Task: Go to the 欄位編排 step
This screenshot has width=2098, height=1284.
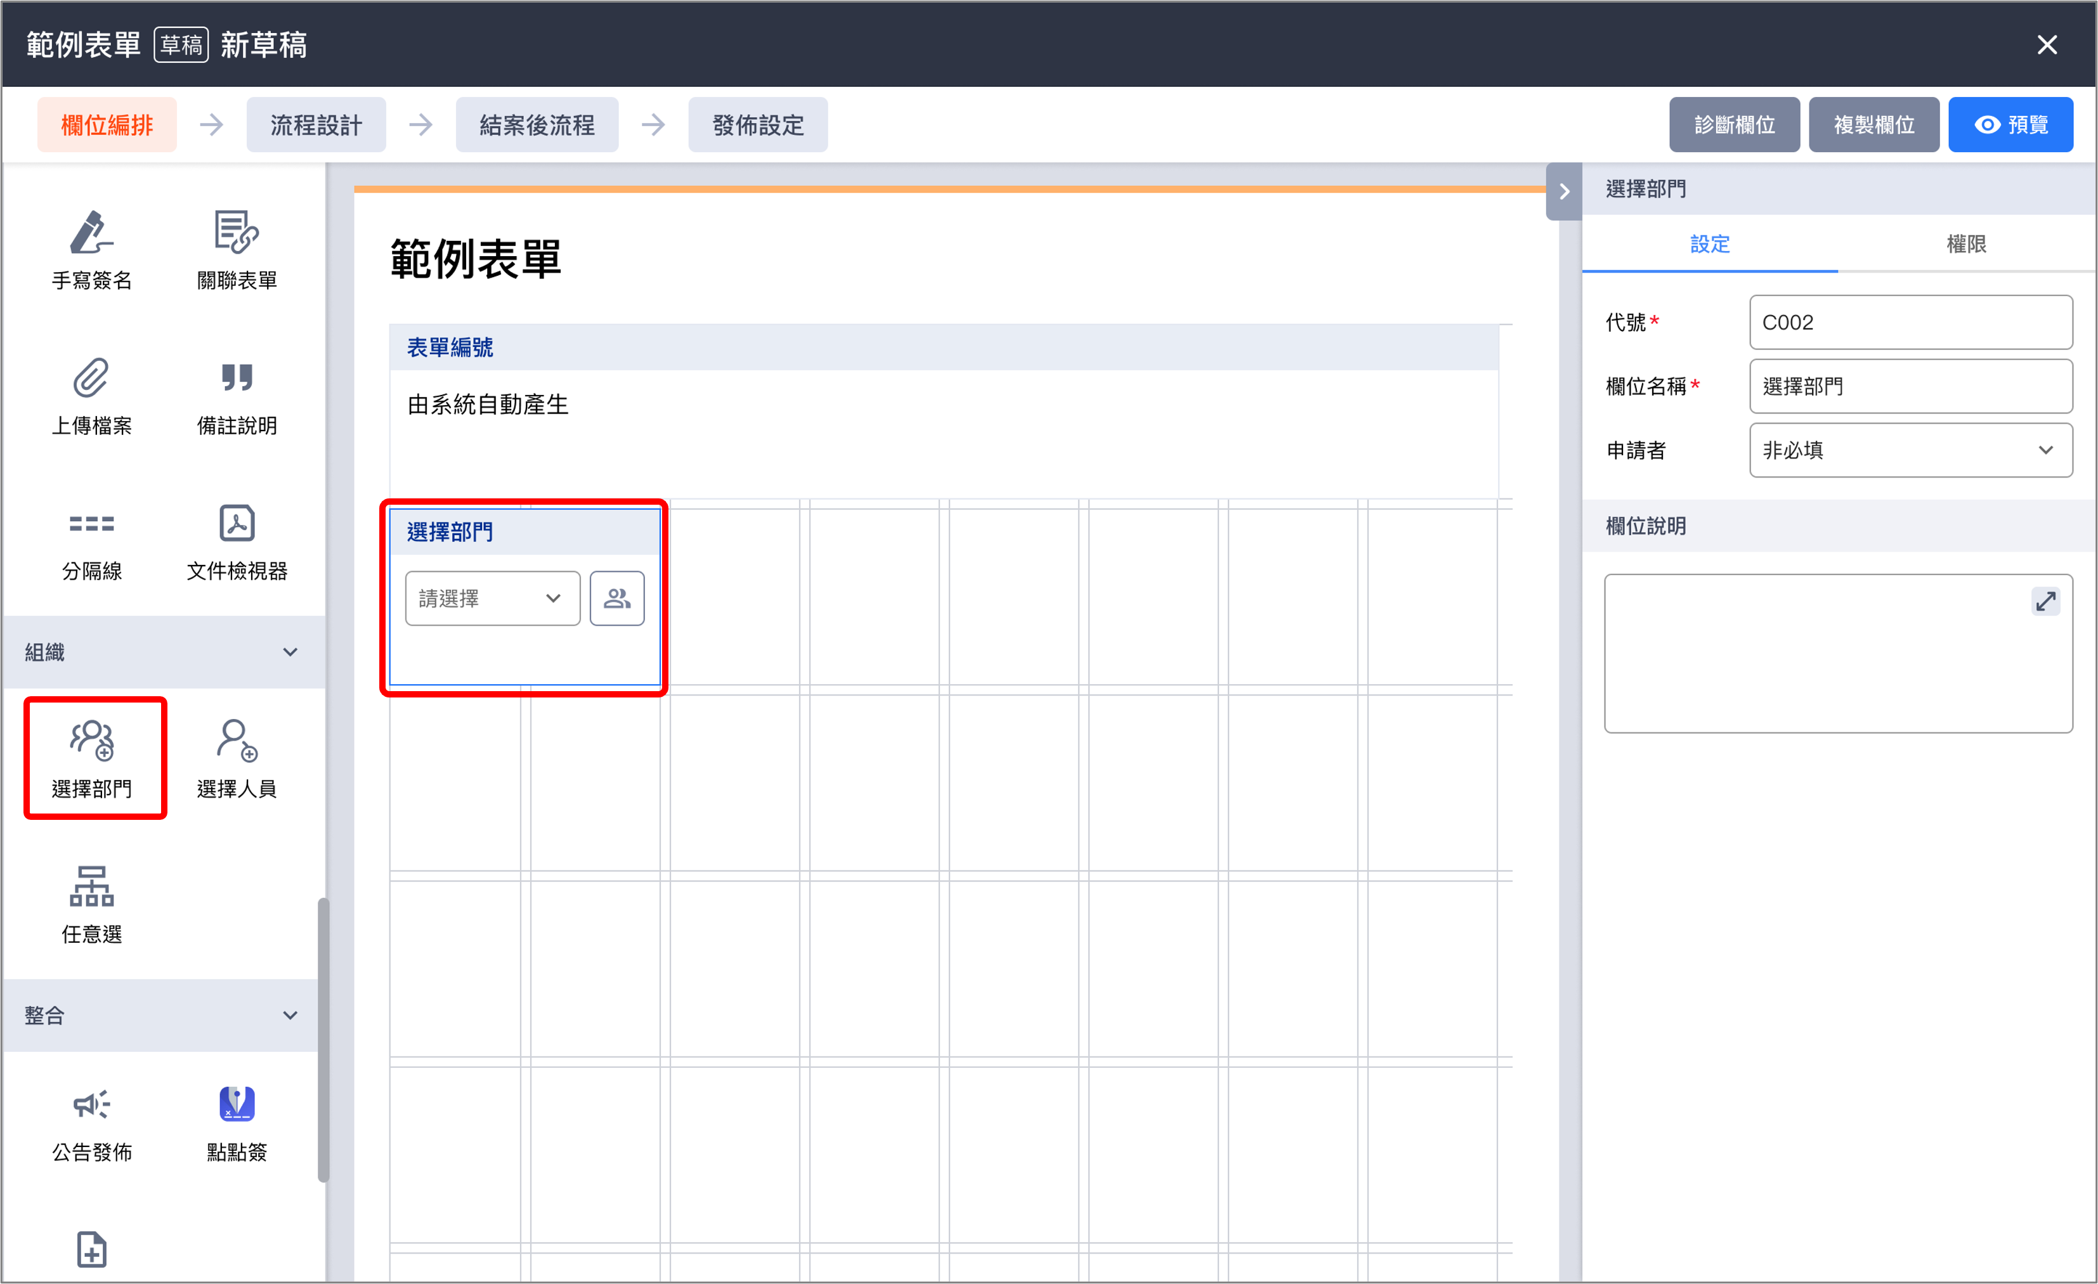Action: click(107, 125)
